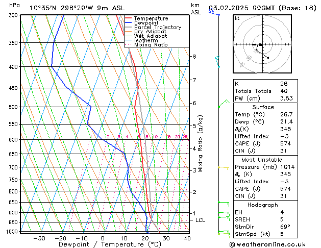
Task: Click the Wet Adiabat legend entry
Action: click(146, 36)
